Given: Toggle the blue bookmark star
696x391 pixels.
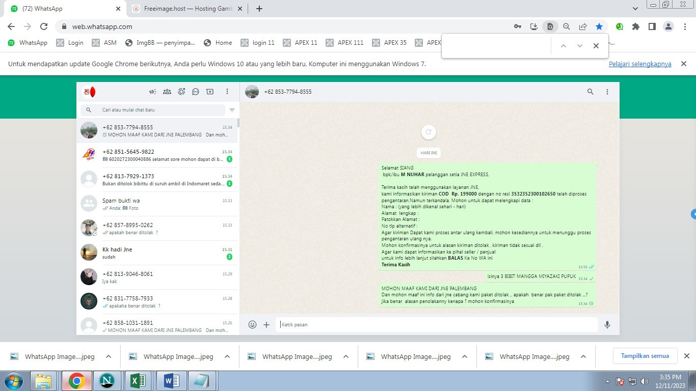Looking at the screenshot, I should click(599, 26).
